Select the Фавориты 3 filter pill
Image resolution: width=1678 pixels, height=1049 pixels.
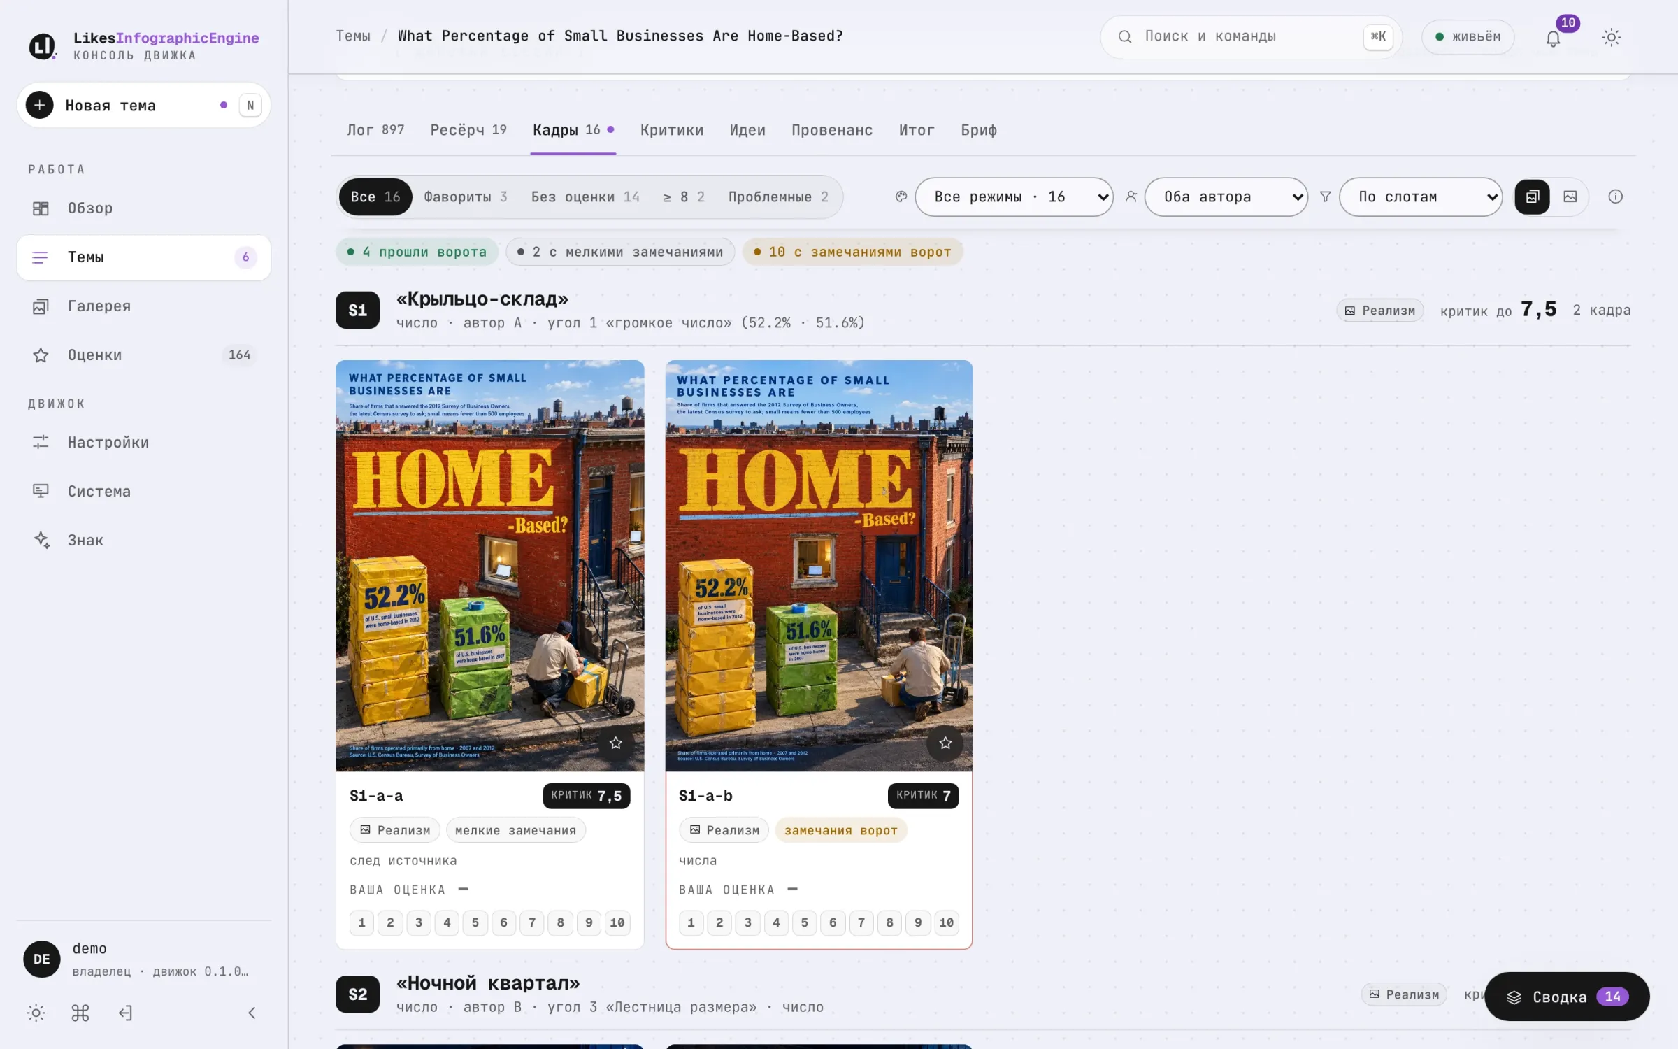point(466,197)
